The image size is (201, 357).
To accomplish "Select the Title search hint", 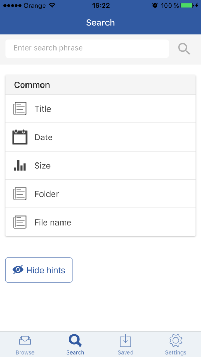I will click(x=100, y=109).
